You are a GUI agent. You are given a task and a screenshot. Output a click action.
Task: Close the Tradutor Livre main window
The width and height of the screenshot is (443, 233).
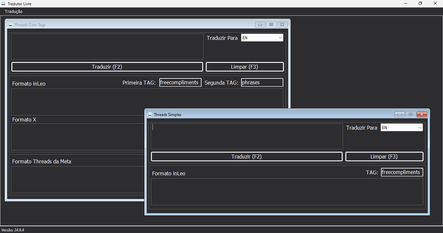(x=435, y=4)
